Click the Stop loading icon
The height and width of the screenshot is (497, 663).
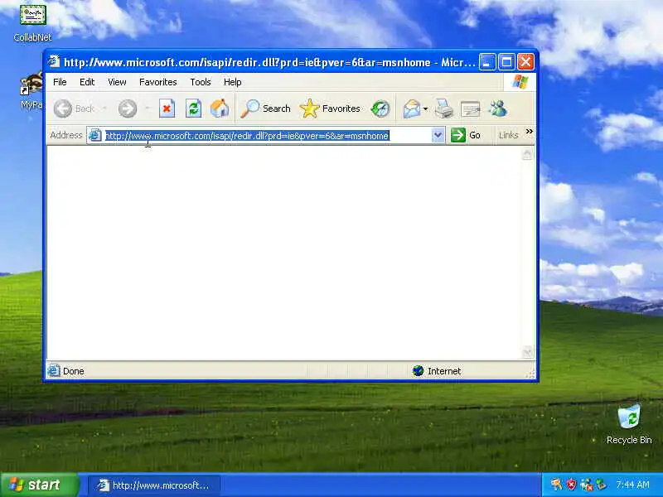coord(167,109)
